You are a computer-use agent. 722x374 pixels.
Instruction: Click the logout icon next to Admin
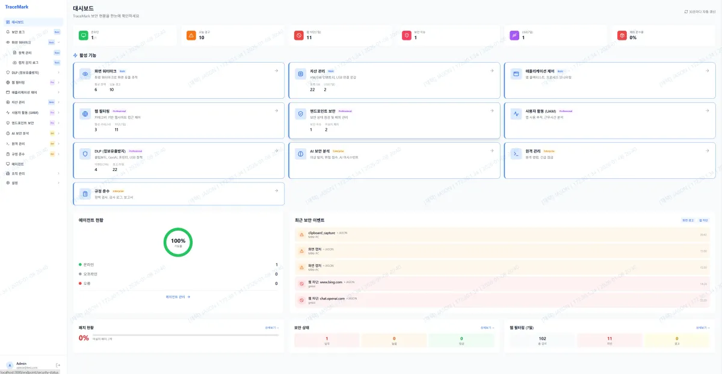[x=58, y=365]
